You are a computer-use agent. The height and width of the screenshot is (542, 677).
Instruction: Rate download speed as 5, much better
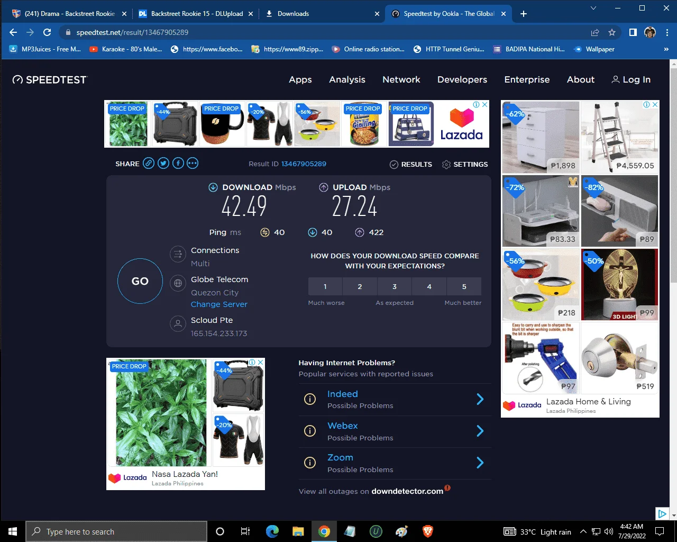pyautogui.click(x=464, y=286)
